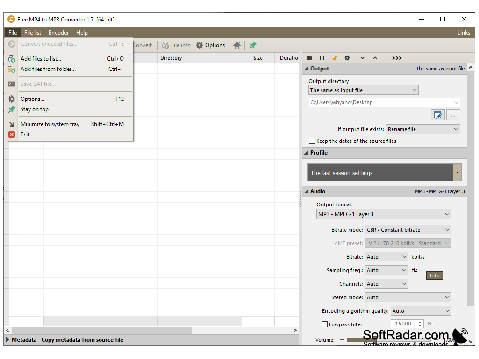479x359 pixels.
Task: Click the arrow icon beside Minimize to system tray
Action: coord(12,124)
